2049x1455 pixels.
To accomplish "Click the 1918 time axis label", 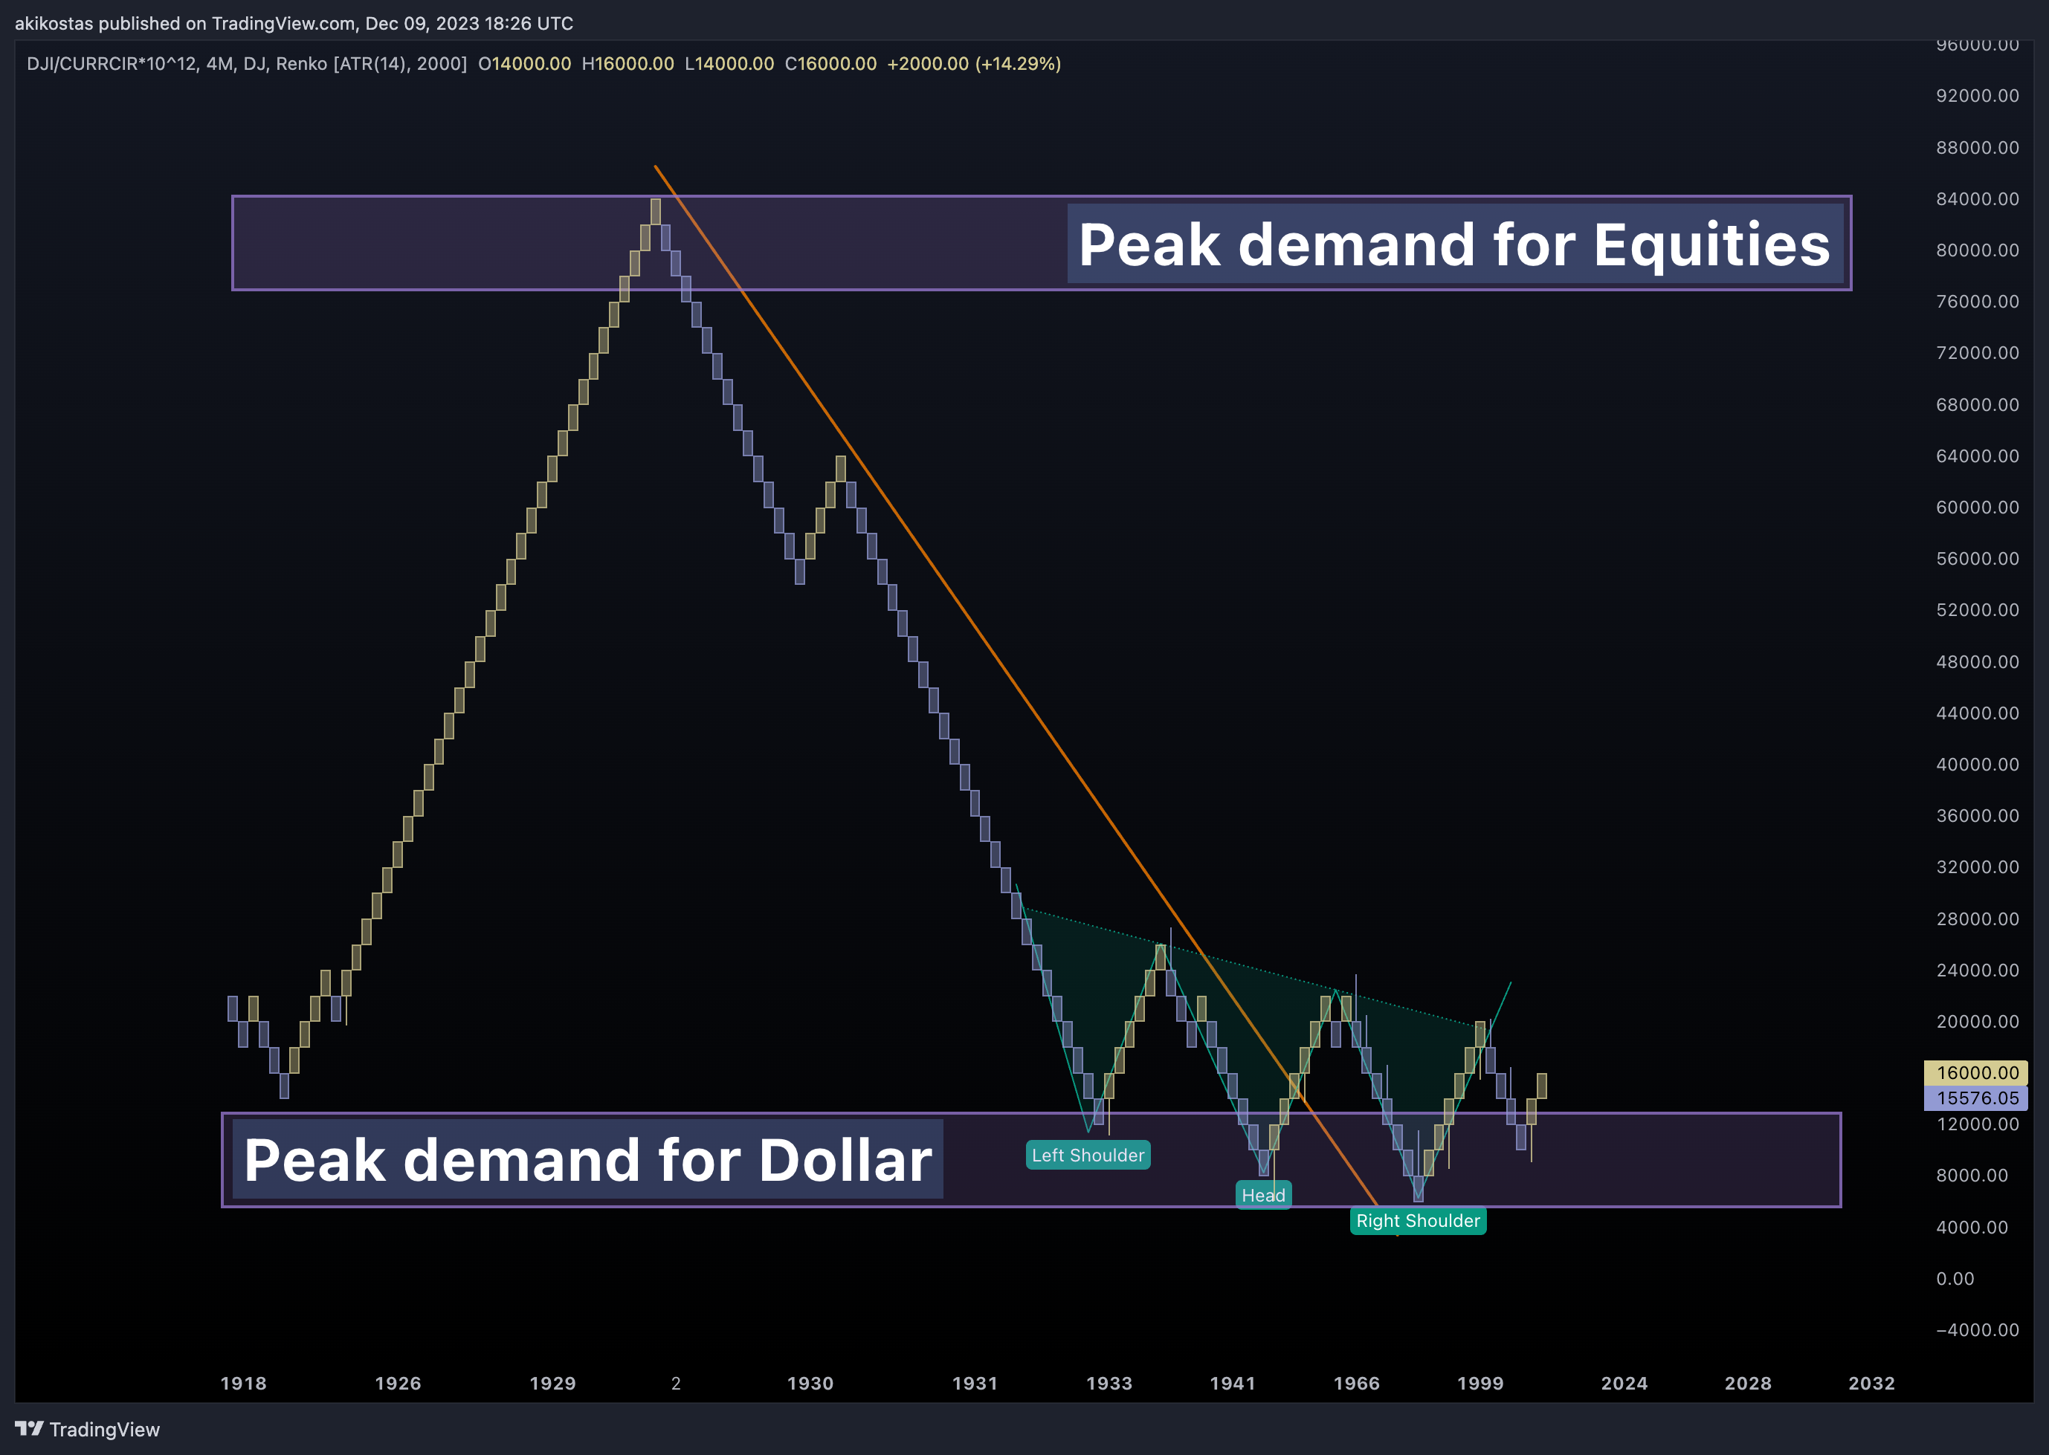I will 244,1384.
